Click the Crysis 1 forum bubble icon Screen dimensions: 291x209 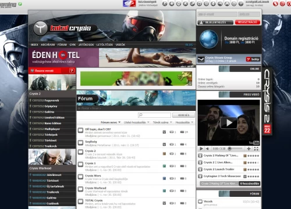[80, 164]
